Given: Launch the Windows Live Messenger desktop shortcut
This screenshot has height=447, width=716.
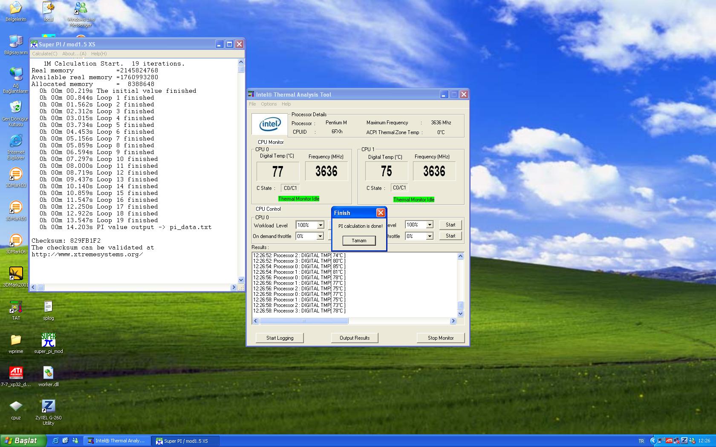Looking at the screenshot, I should (81, 14).
